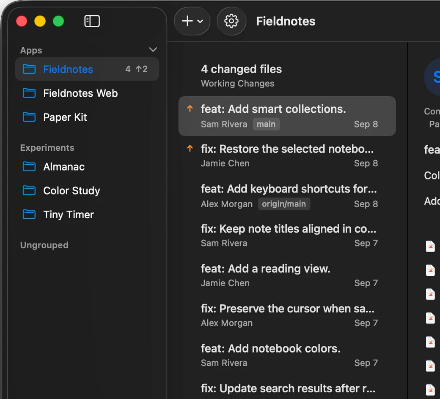The width and height of the screenshot is (440, 399).
Task: Click the Ungrouped group header
Action: [x=44, y=245]
